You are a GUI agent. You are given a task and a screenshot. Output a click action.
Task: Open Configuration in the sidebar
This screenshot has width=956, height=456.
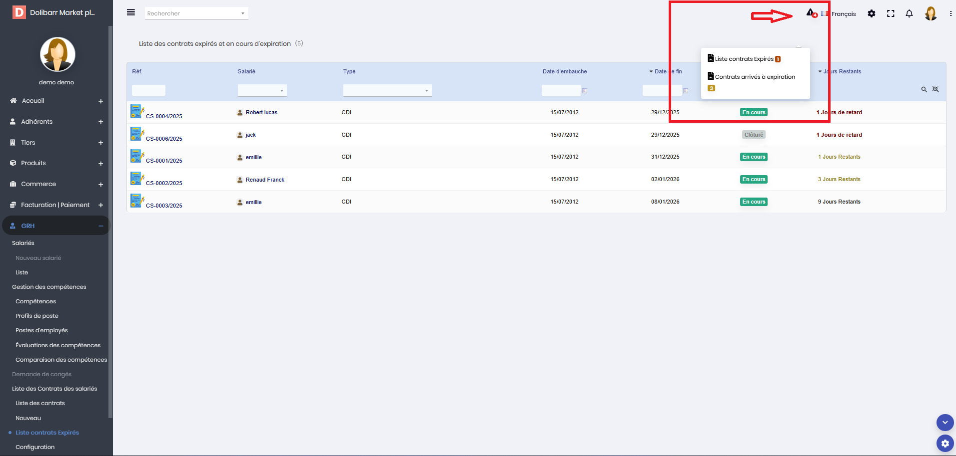tap(35, 447)
